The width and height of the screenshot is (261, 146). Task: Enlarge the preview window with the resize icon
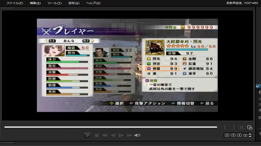coord(250,127)
